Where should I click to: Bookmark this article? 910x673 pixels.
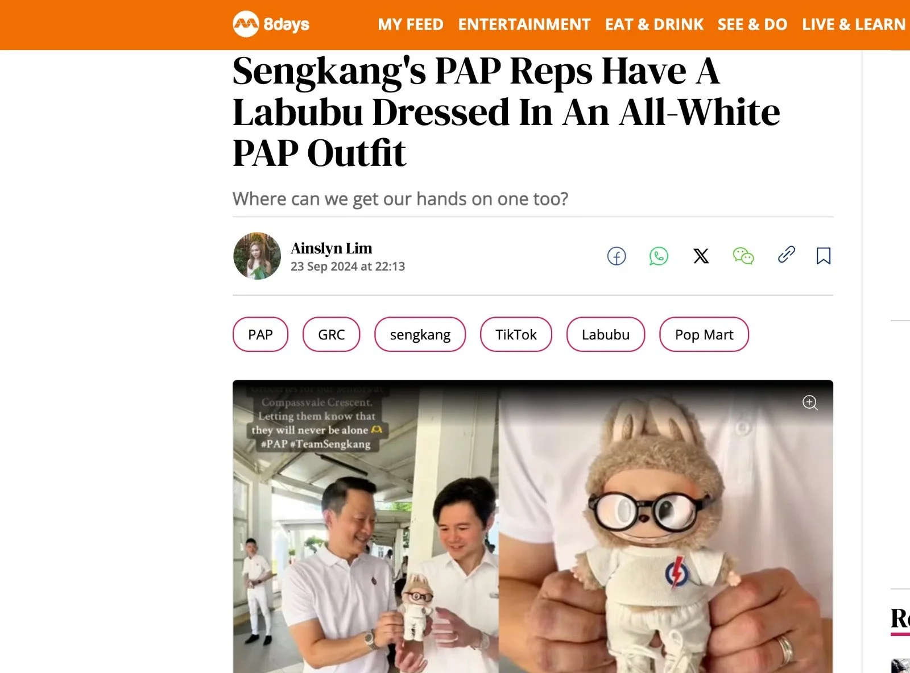pos(824,256)
